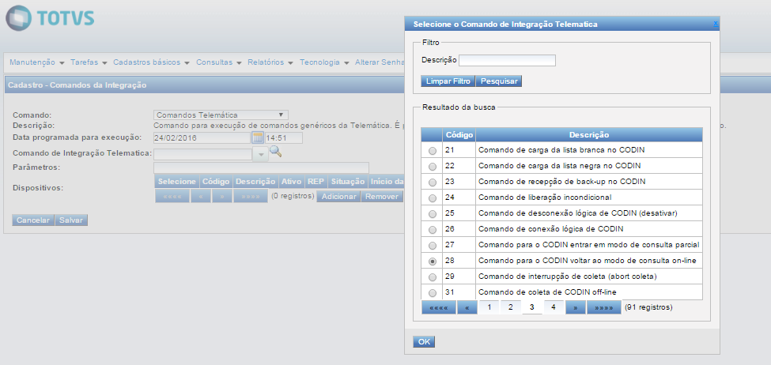Click the Código column header in dialog
This screenshot has width=771, height=365.
459,134
